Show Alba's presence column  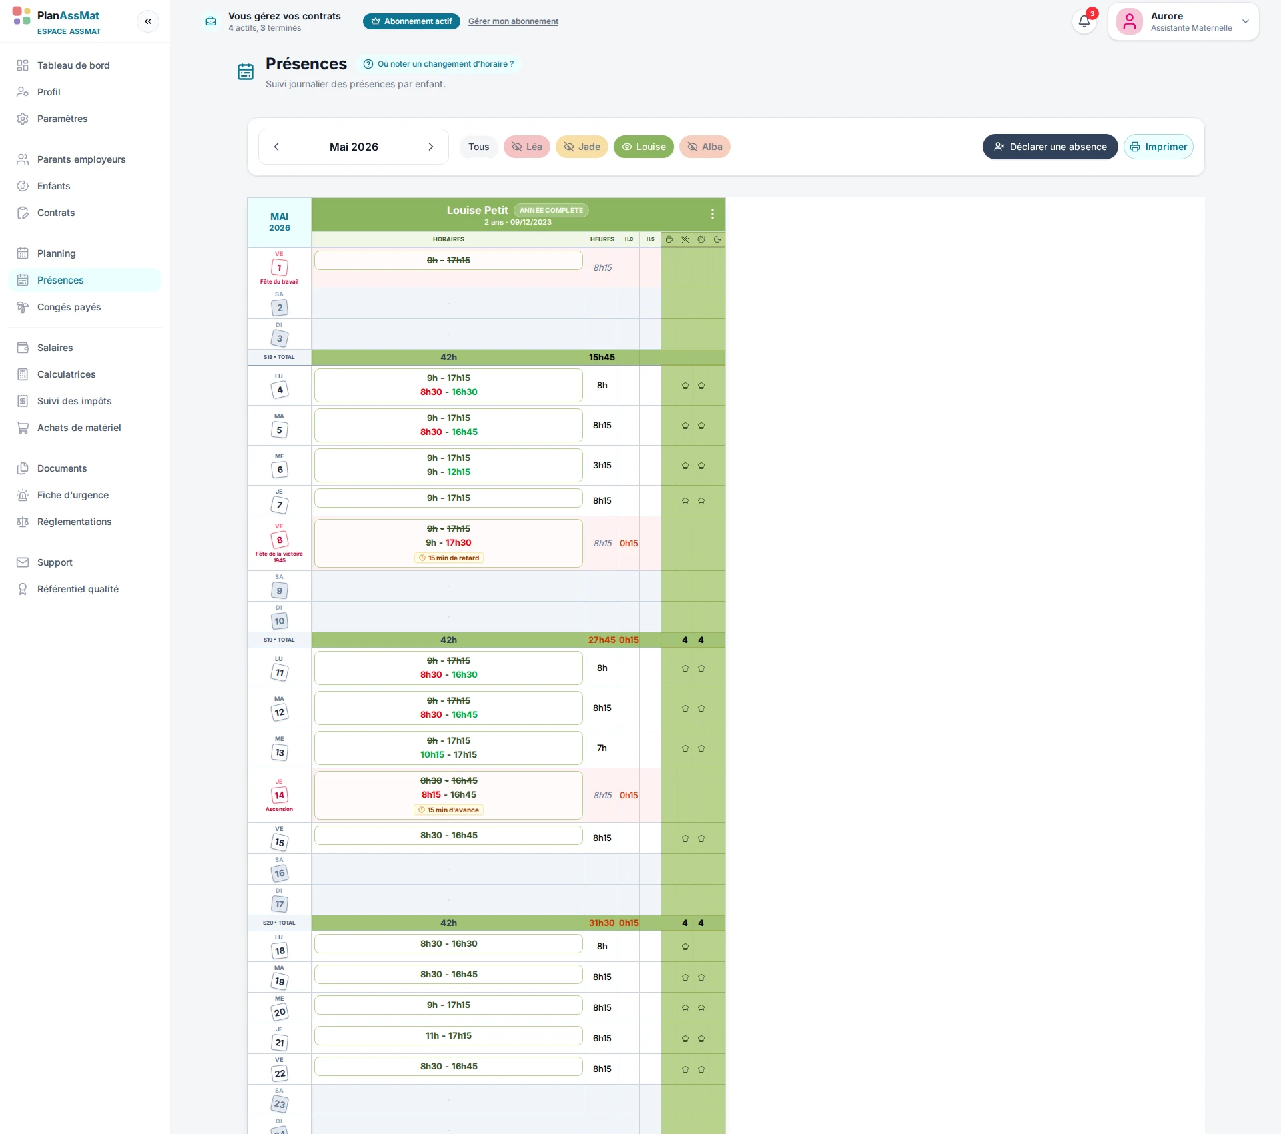click(705, 147)
